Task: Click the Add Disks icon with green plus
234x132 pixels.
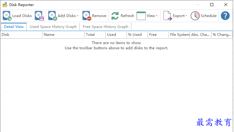Action: click(x=53, y=16)
